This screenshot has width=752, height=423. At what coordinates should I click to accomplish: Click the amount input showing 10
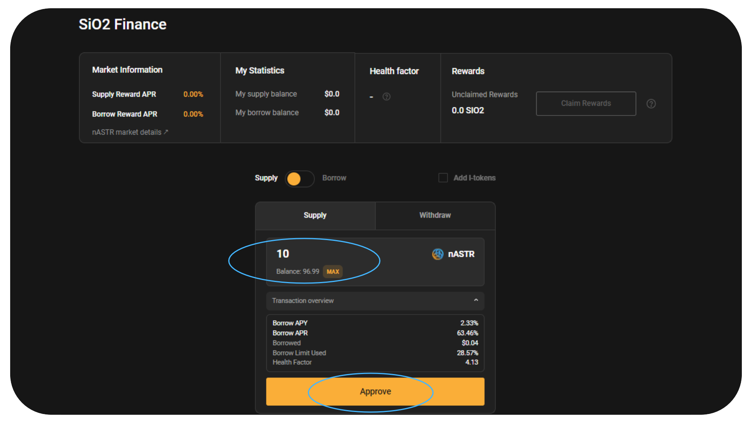(x=283, y=254)
